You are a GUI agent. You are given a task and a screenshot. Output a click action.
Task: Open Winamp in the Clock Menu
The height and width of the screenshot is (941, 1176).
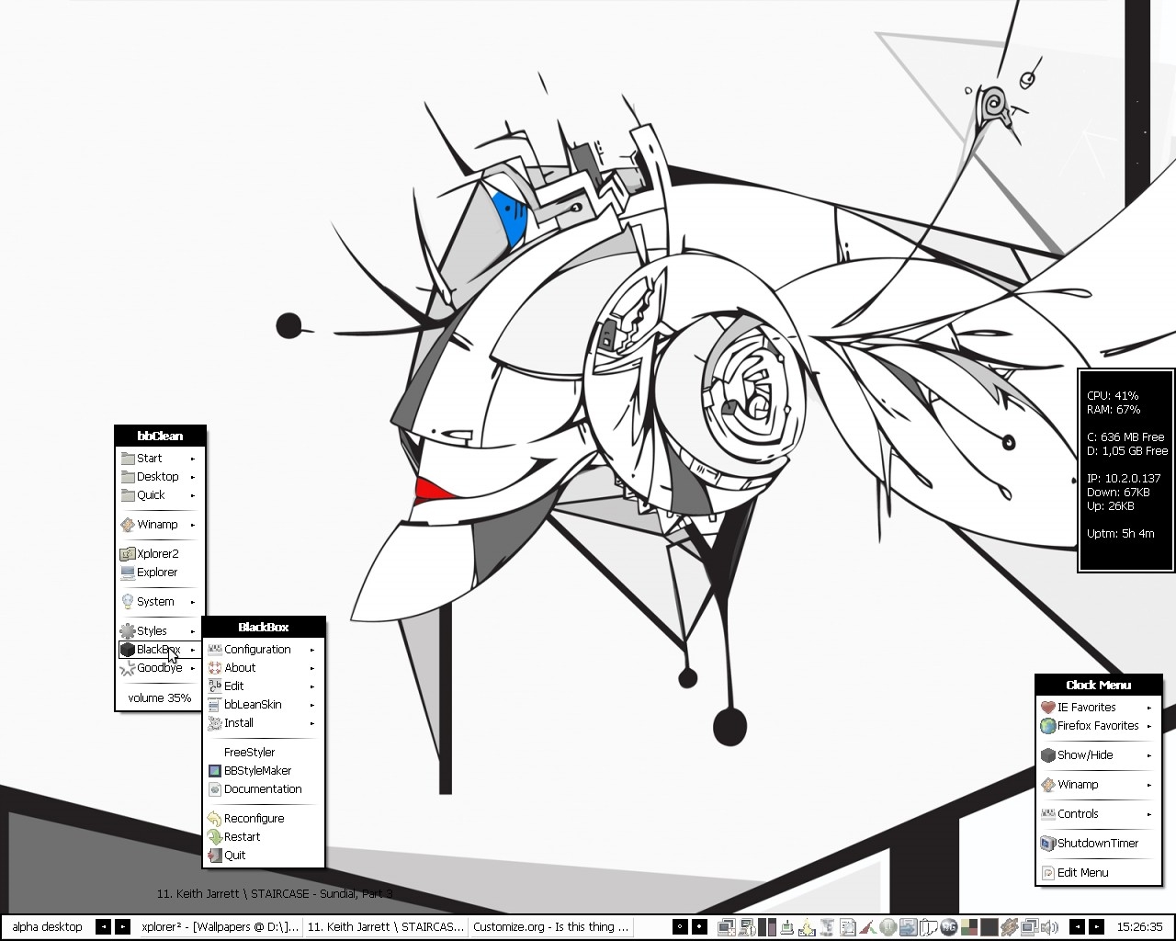click(x=1098, y=784)
